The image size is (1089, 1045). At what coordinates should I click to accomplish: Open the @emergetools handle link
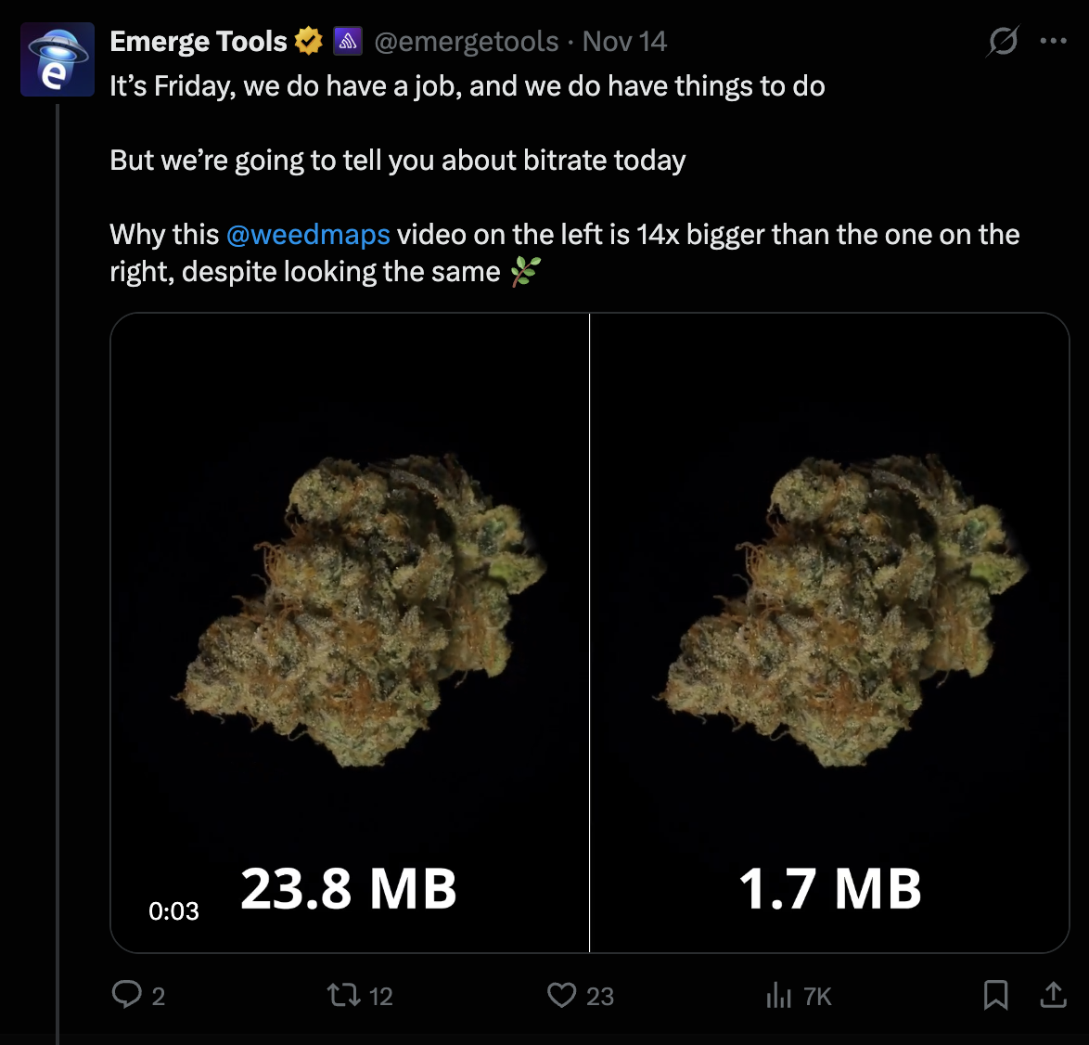coord(467,42)
